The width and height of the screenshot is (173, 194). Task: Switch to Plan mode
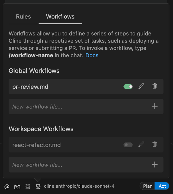(148, 186)
